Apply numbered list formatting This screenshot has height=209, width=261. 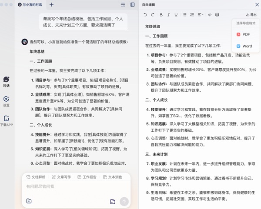click(x=192, y=15)
